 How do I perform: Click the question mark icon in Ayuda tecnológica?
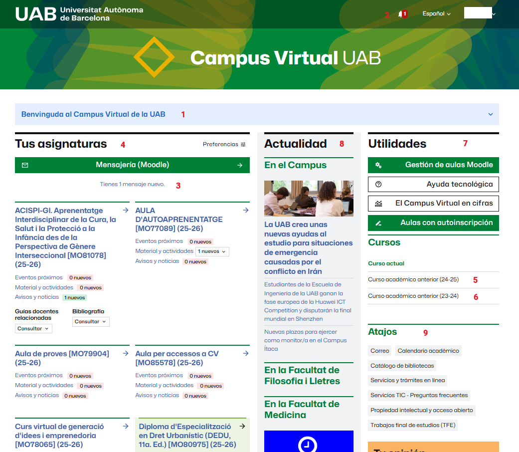pyautogui.click(x=378, y=185)
